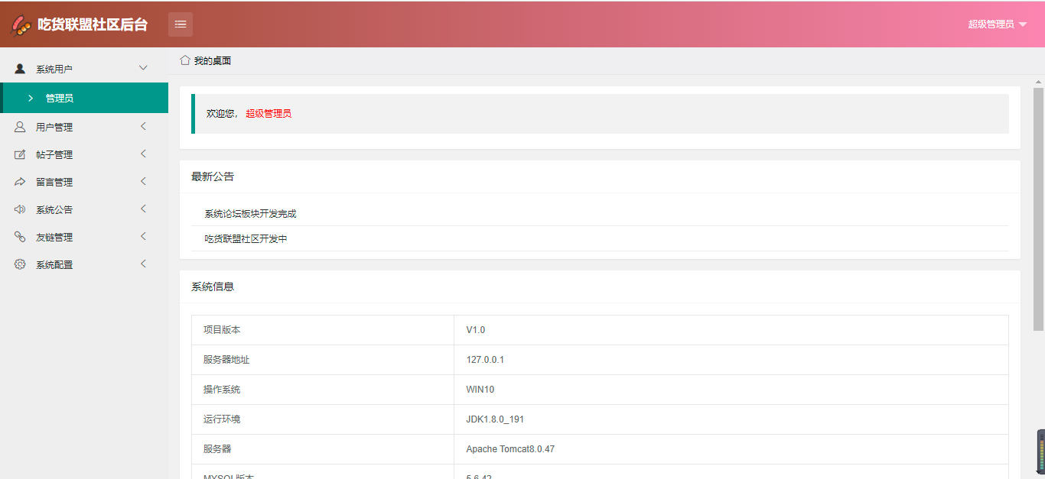The width and height of the screenshot is (1045, 479).
Task: Collapse the 系统用户 menu chevron
Action: click(x=143, y=68)
